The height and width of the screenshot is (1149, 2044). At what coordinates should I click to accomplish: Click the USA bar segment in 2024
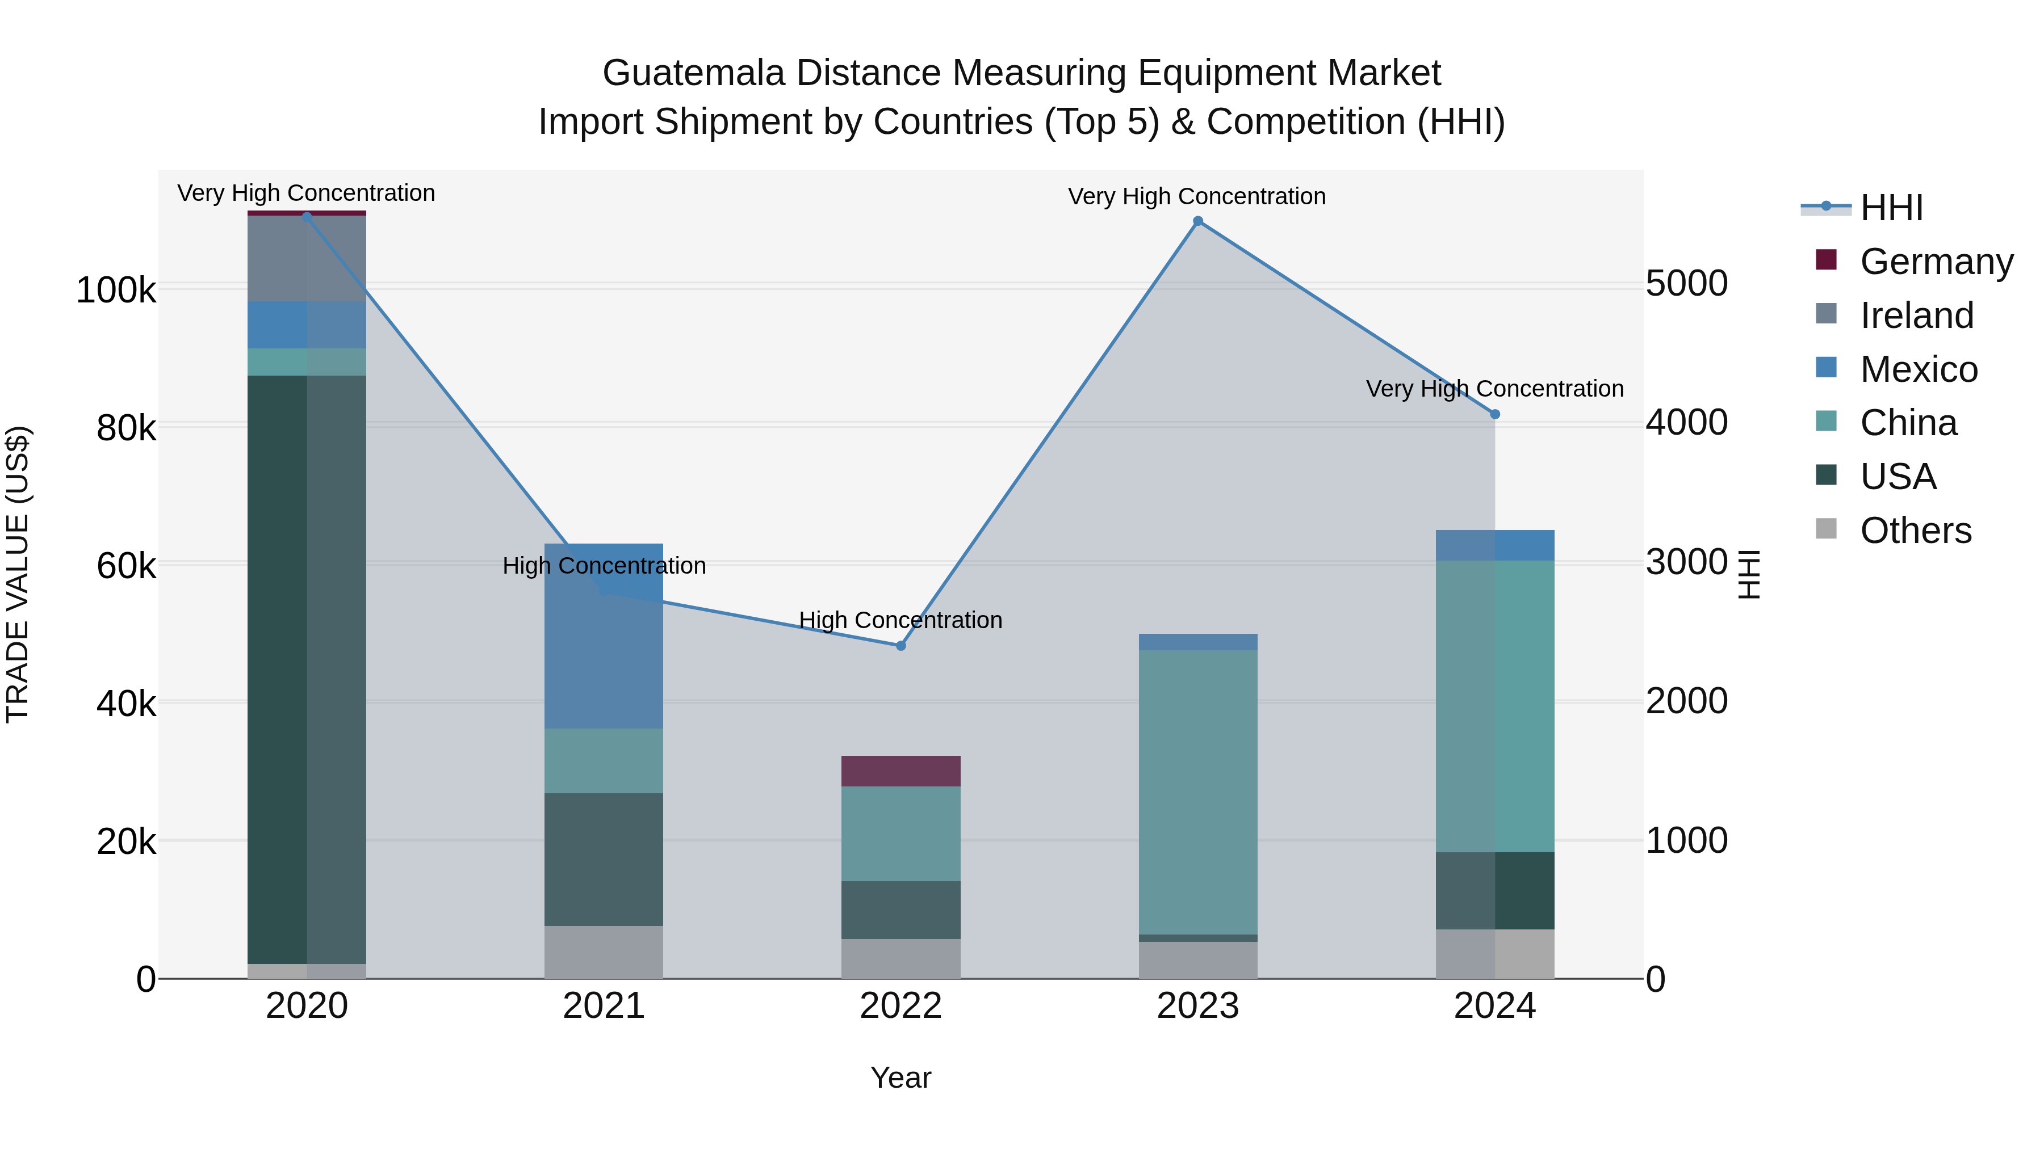1495,890
